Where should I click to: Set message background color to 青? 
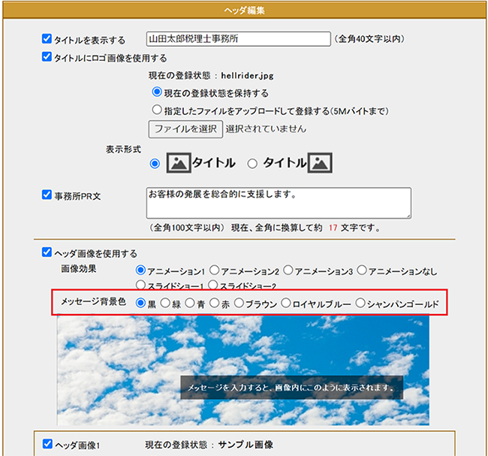(x=189, y=303)
